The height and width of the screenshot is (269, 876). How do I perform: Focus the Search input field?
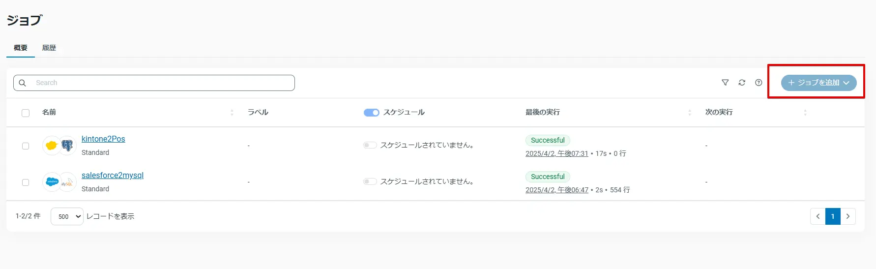pyautogui.click(x=162, y=83)
